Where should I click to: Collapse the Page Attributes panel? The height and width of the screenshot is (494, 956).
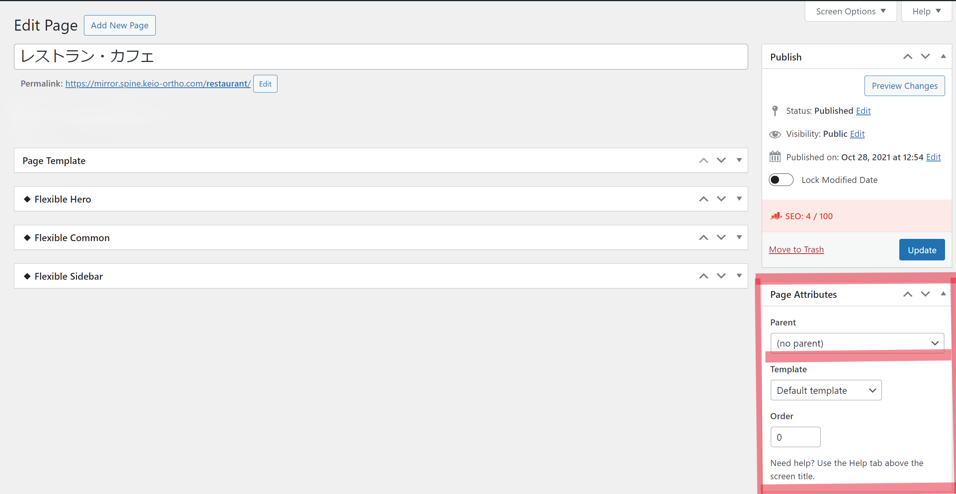pos(943,294)
